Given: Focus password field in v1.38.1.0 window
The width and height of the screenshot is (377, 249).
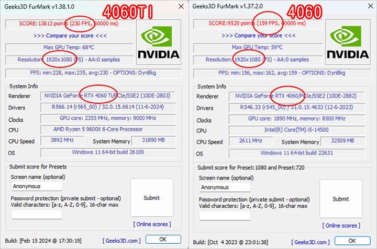Looking at the screenshot, I should 37,214.
